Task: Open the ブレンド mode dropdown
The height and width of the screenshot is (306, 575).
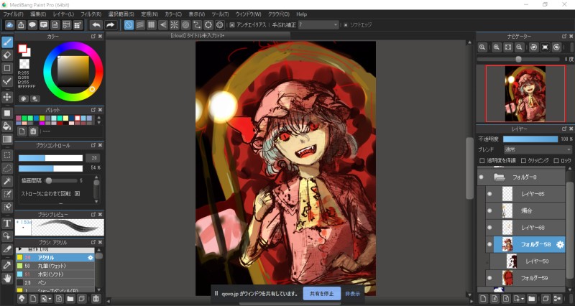Action: tap(537, 149)
